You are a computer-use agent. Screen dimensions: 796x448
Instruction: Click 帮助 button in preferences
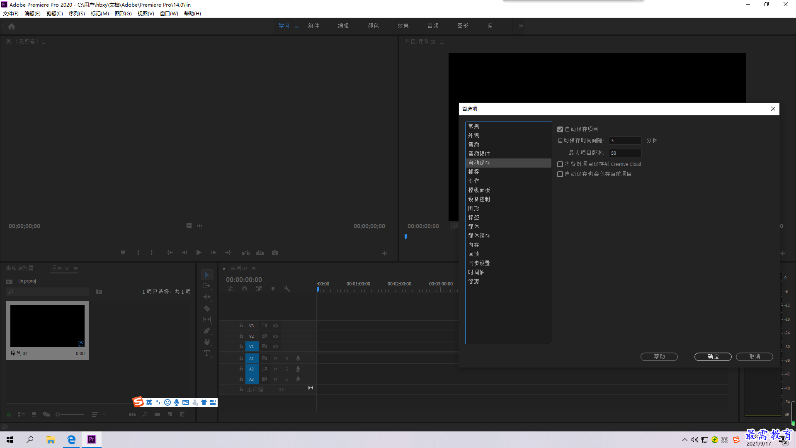point(659,357)
